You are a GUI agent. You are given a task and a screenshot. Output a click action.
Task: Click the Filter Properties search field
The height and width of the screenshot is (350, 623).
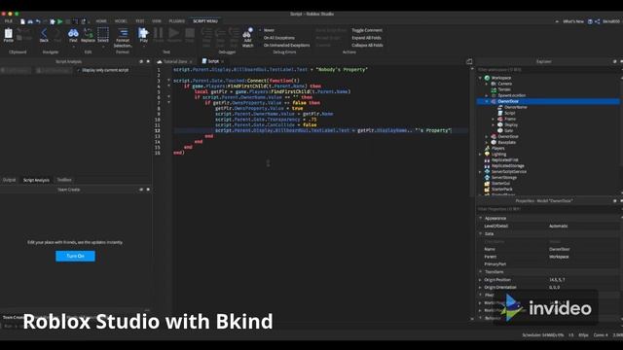[548, 209]
